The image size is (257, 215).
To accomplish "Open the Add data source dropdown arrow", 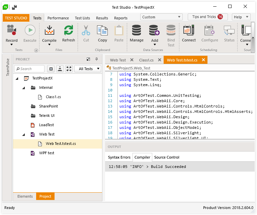I will [x=155, y=44].
